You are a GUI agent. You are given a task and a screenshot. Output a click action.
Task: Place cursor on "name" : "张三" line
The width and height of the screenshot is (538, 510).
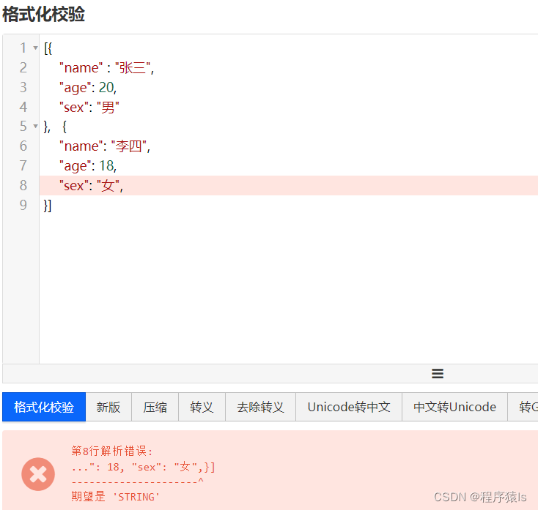[x=107, y=68]
